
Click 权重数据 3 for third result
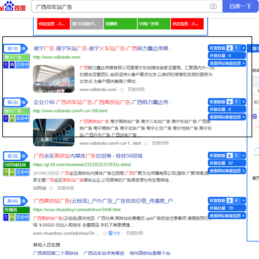(227, 155)
